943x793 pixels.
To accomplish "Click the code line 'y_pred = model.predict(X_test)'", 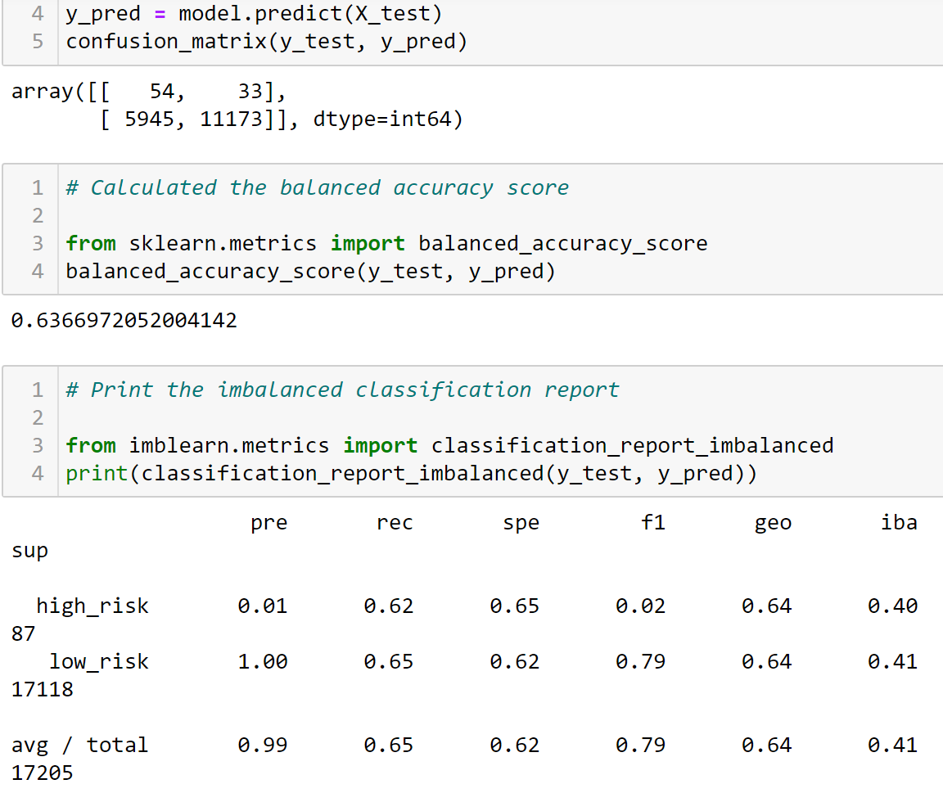I will click(254, 14).
